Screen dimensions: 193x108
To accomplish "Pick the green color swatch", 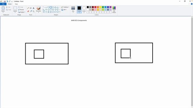I will pyautogui.click(x=103, y=7).
